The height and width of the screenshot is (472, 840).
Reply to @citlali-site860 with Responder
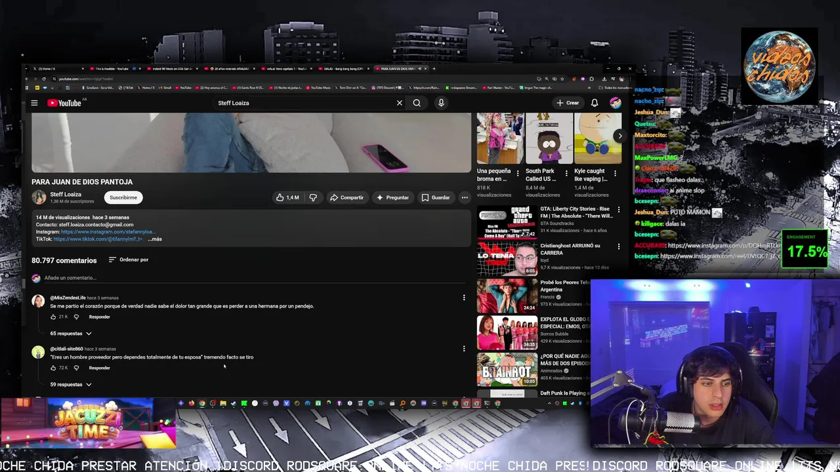[x=99, y=368]
